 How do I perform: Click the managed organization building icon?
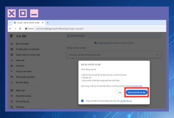[96, 43]
